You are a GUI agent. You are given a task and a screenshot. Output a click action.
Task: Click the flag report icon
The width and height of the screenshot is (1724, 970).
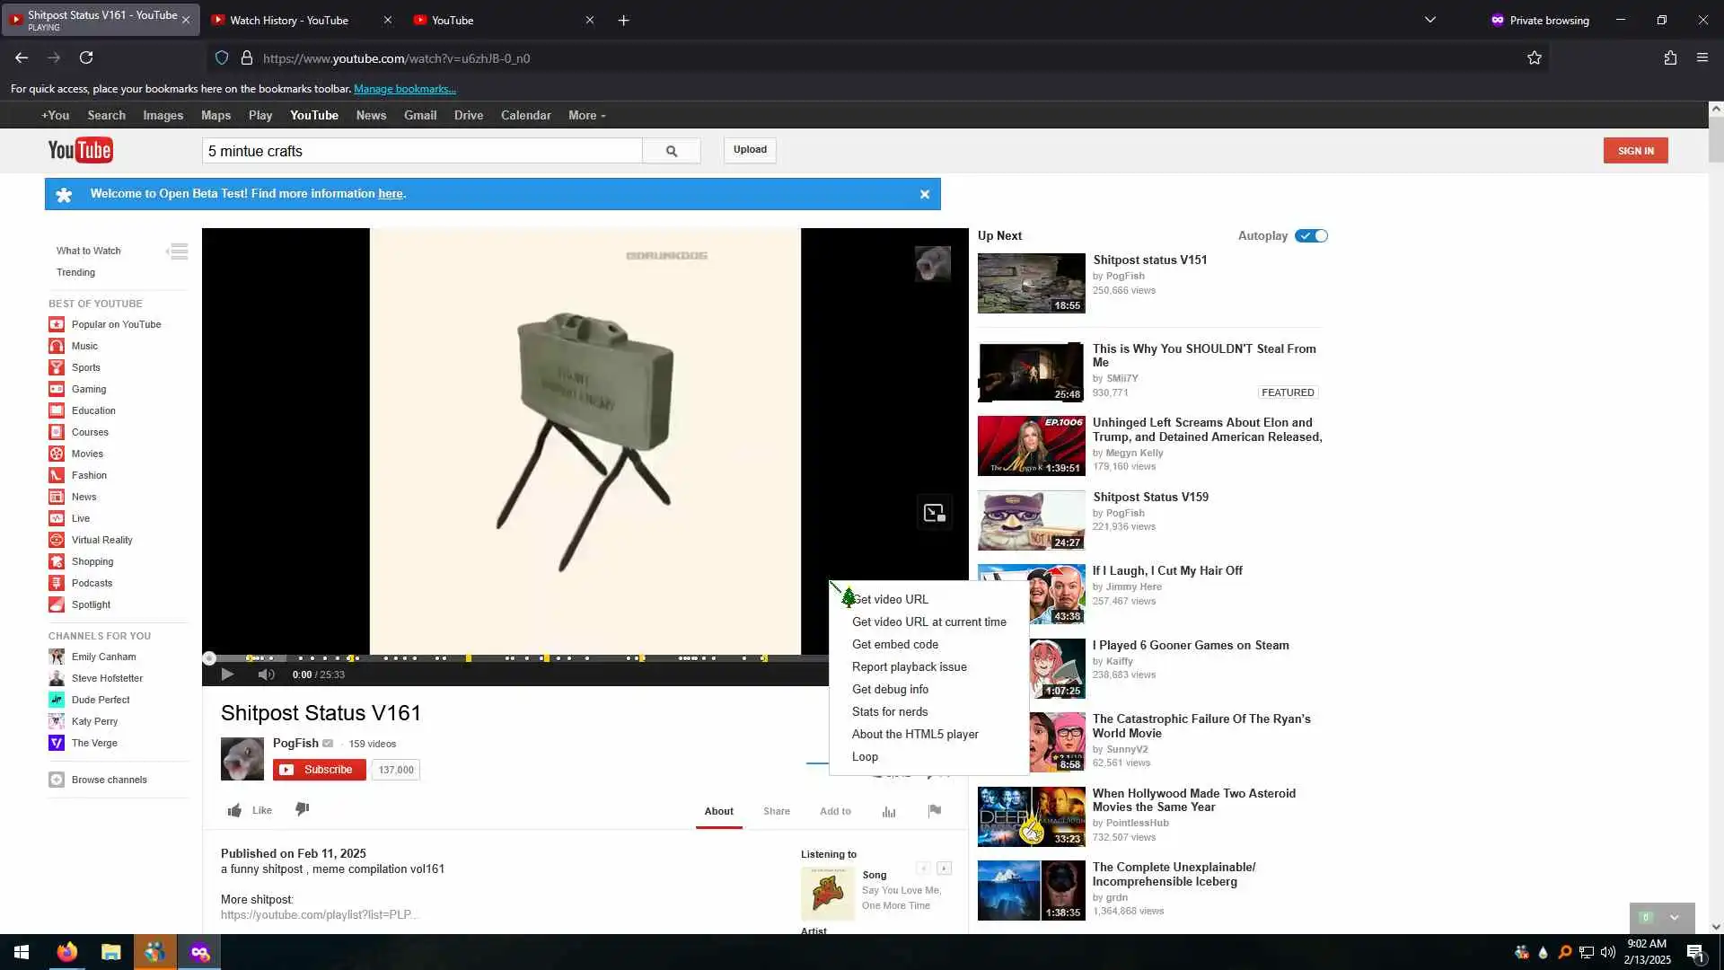pos(935,811)
